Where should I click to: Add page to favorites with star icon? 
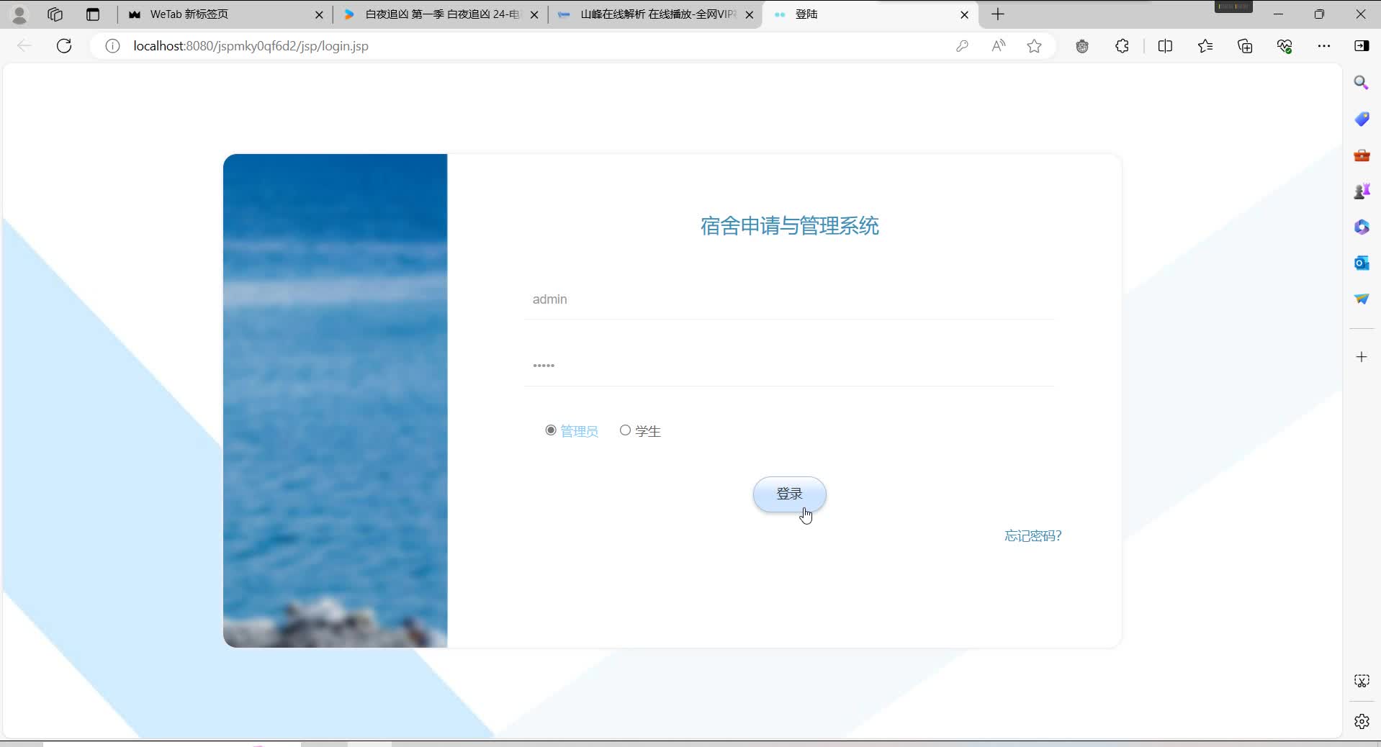[x=1035, y=46]
